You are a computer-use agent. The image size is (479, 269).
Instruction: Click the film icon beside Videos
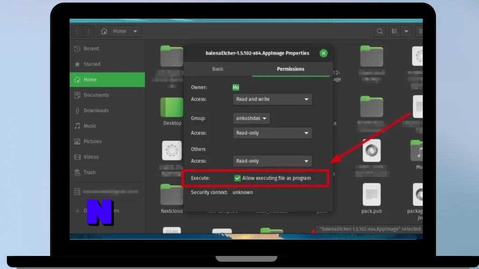click(77, 157)
